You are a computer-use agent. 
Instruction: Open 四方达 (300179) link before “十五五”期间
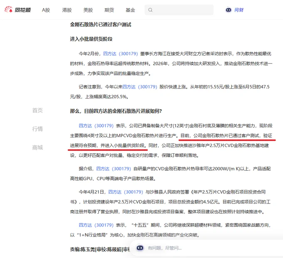coord(96,225)
